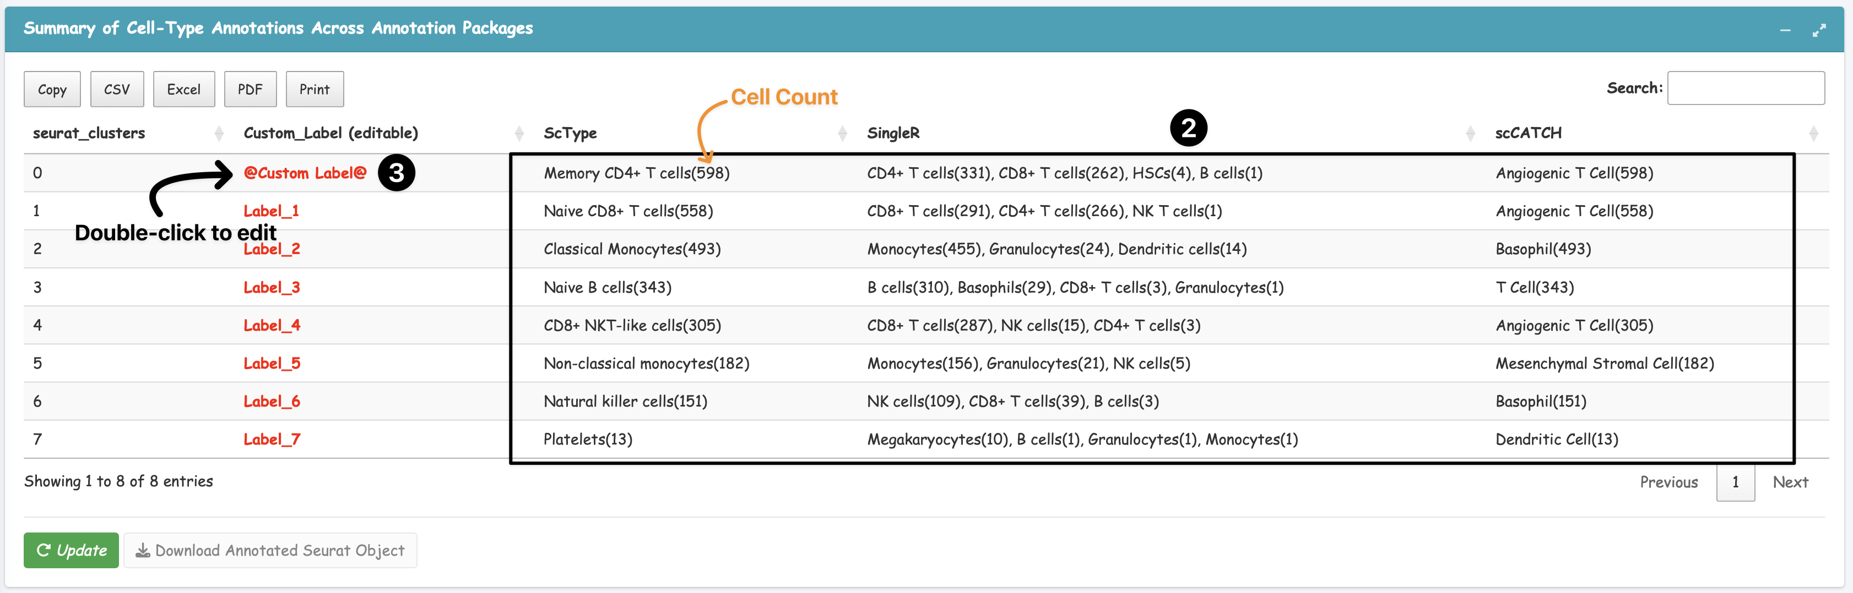
Task: Print the annotation table
Action: [x=315, y=89]
